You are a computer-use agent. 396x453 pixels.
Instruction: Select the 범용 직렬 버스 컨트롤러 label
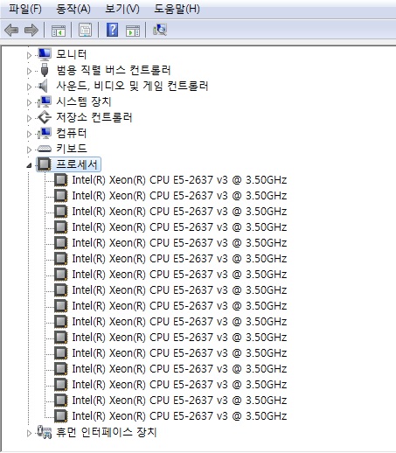coord(114,70)
